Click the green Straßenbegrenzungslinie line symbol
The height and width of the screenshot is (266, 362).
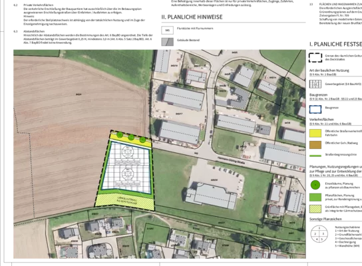(315, 156)
